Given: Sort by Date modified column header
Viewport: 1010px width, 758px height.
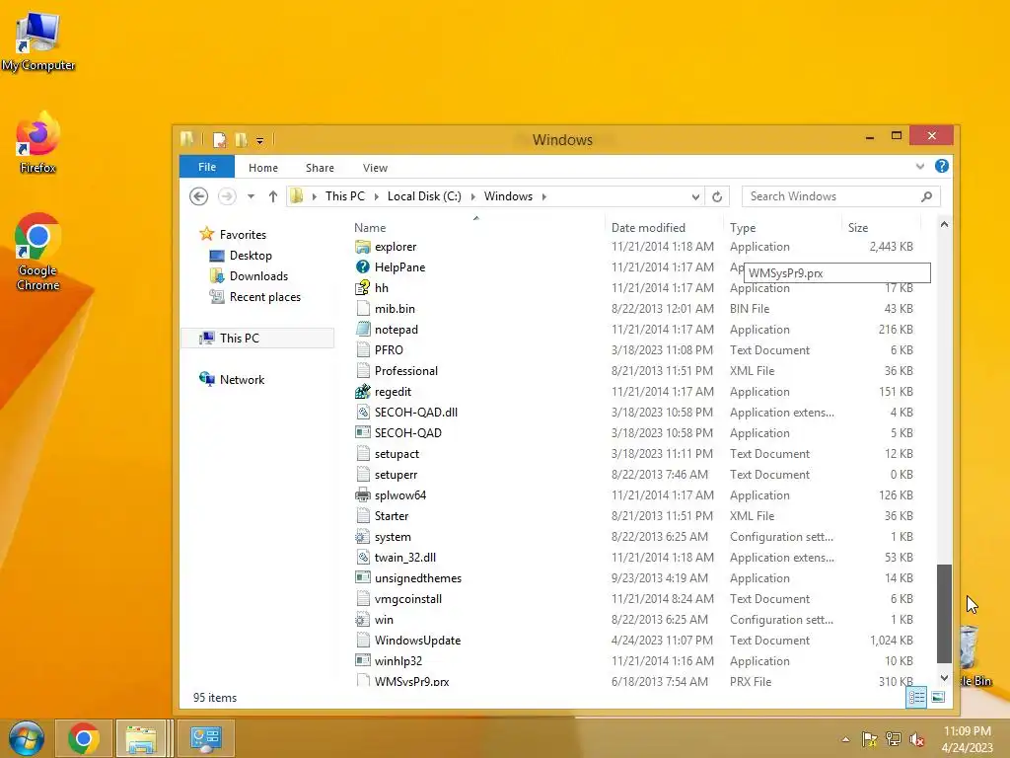Looking at the screenshot, I should click(648, 228).
